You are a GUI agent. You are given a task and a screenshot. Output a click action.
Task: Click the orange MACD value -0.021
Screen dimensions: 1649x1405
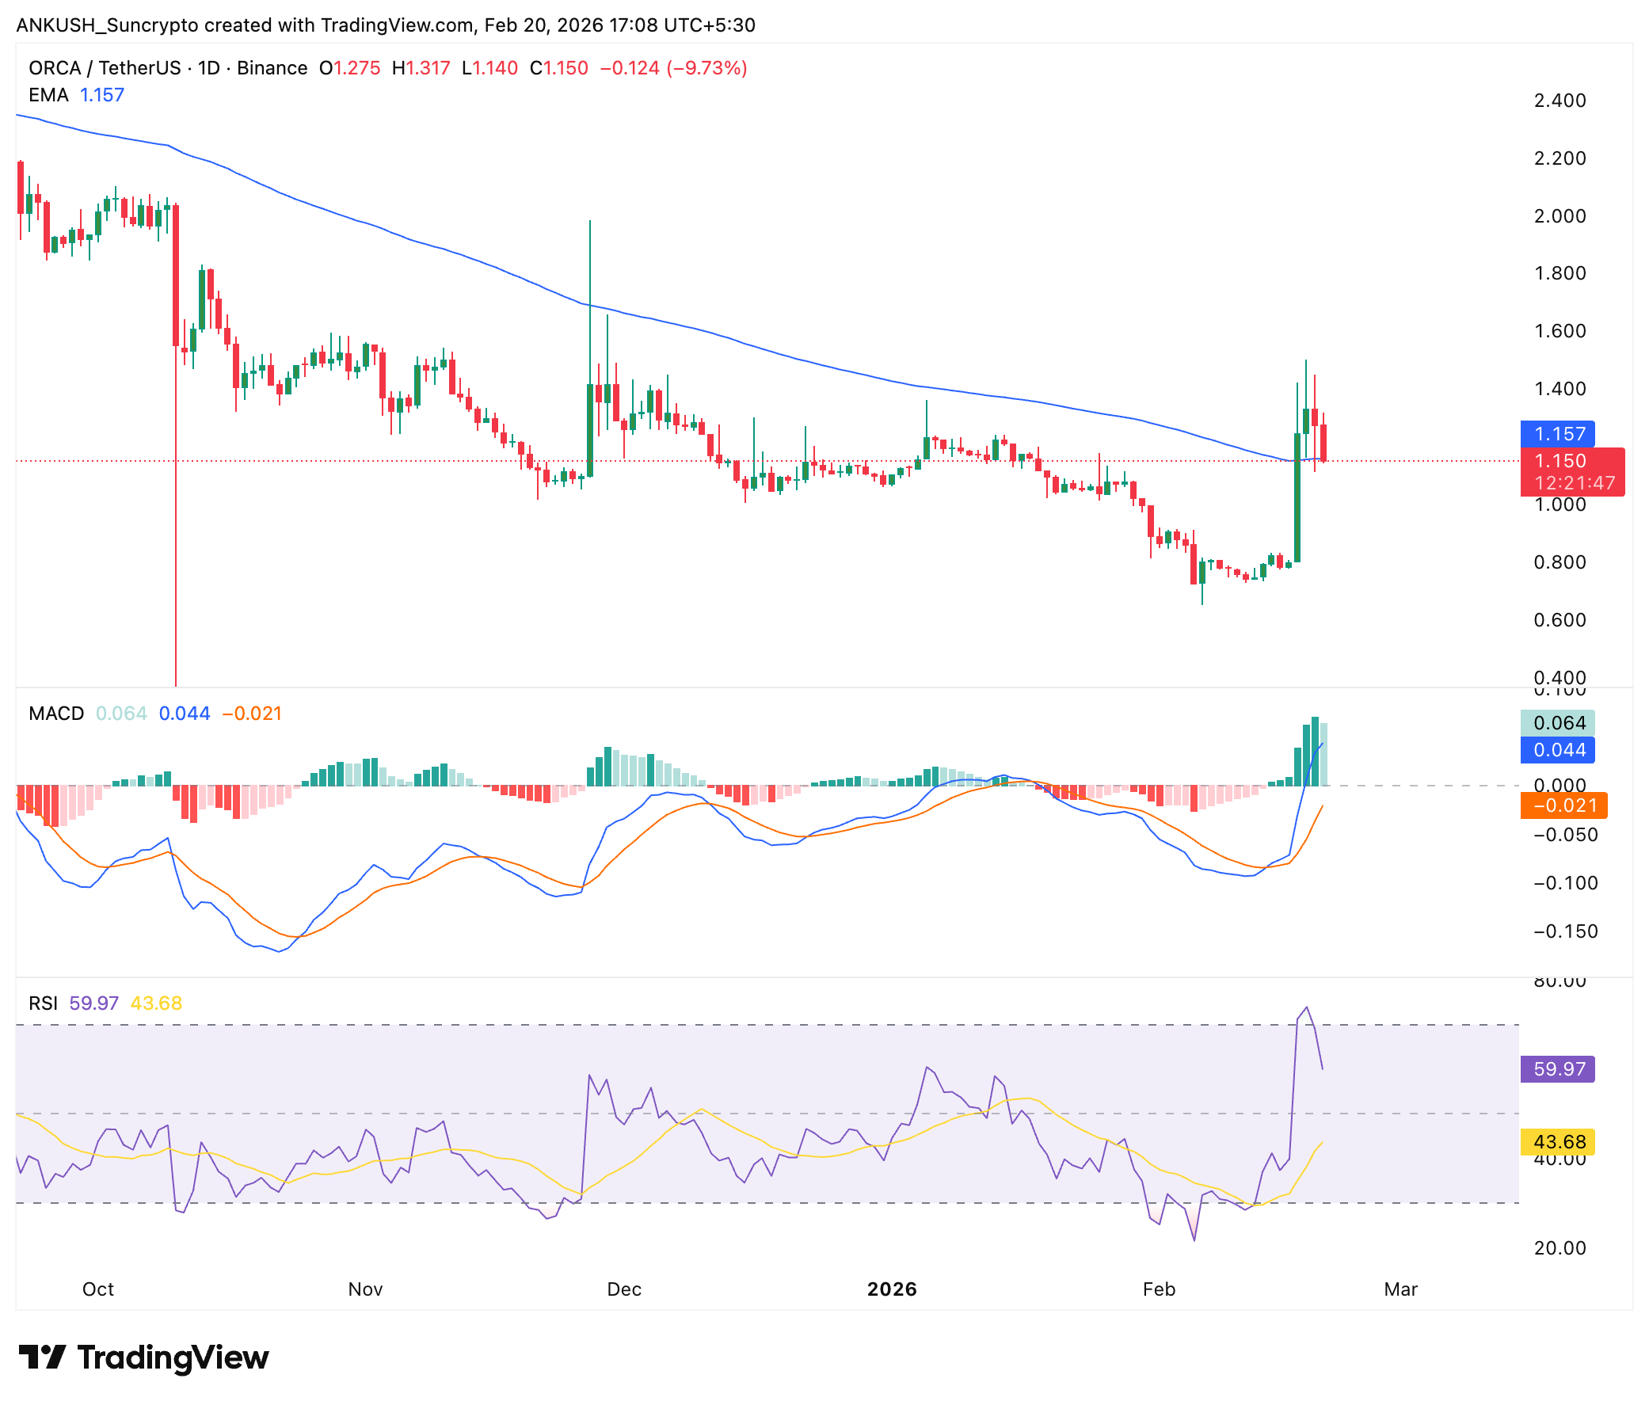tap(253, 714)
